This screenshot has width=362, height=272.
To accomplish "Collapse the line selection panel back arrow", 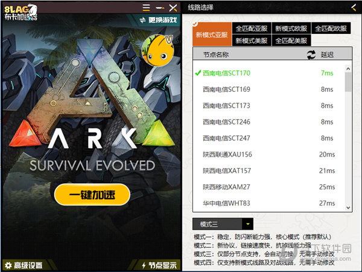I will coord(354,8).
